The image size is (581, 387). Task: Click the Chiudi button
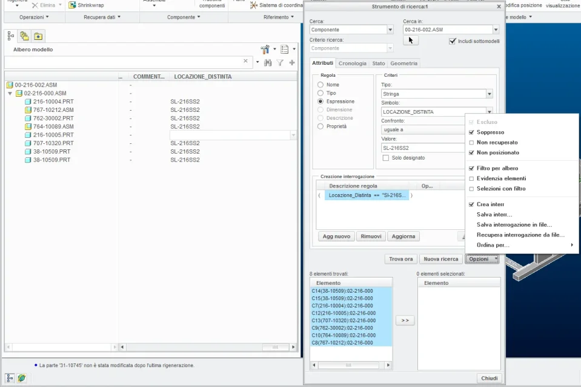490,378
